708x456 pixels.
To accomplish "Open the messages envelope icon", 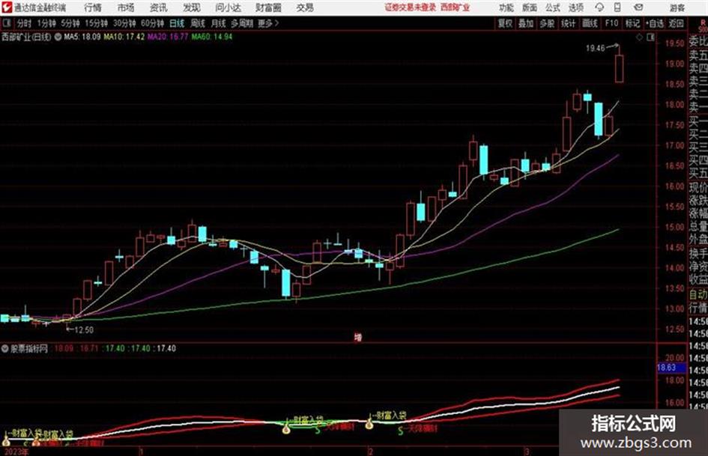I will coord(638,7).
